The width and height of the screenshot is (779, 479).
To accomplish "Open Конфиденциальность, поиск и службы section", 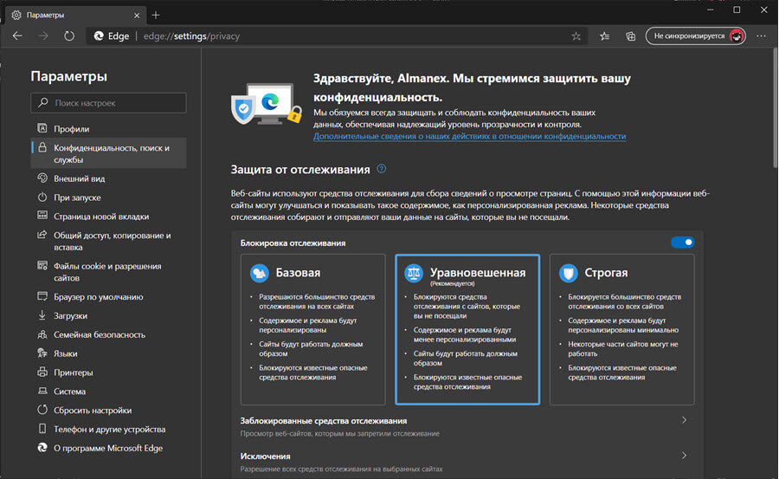I will tap(108, 153).
